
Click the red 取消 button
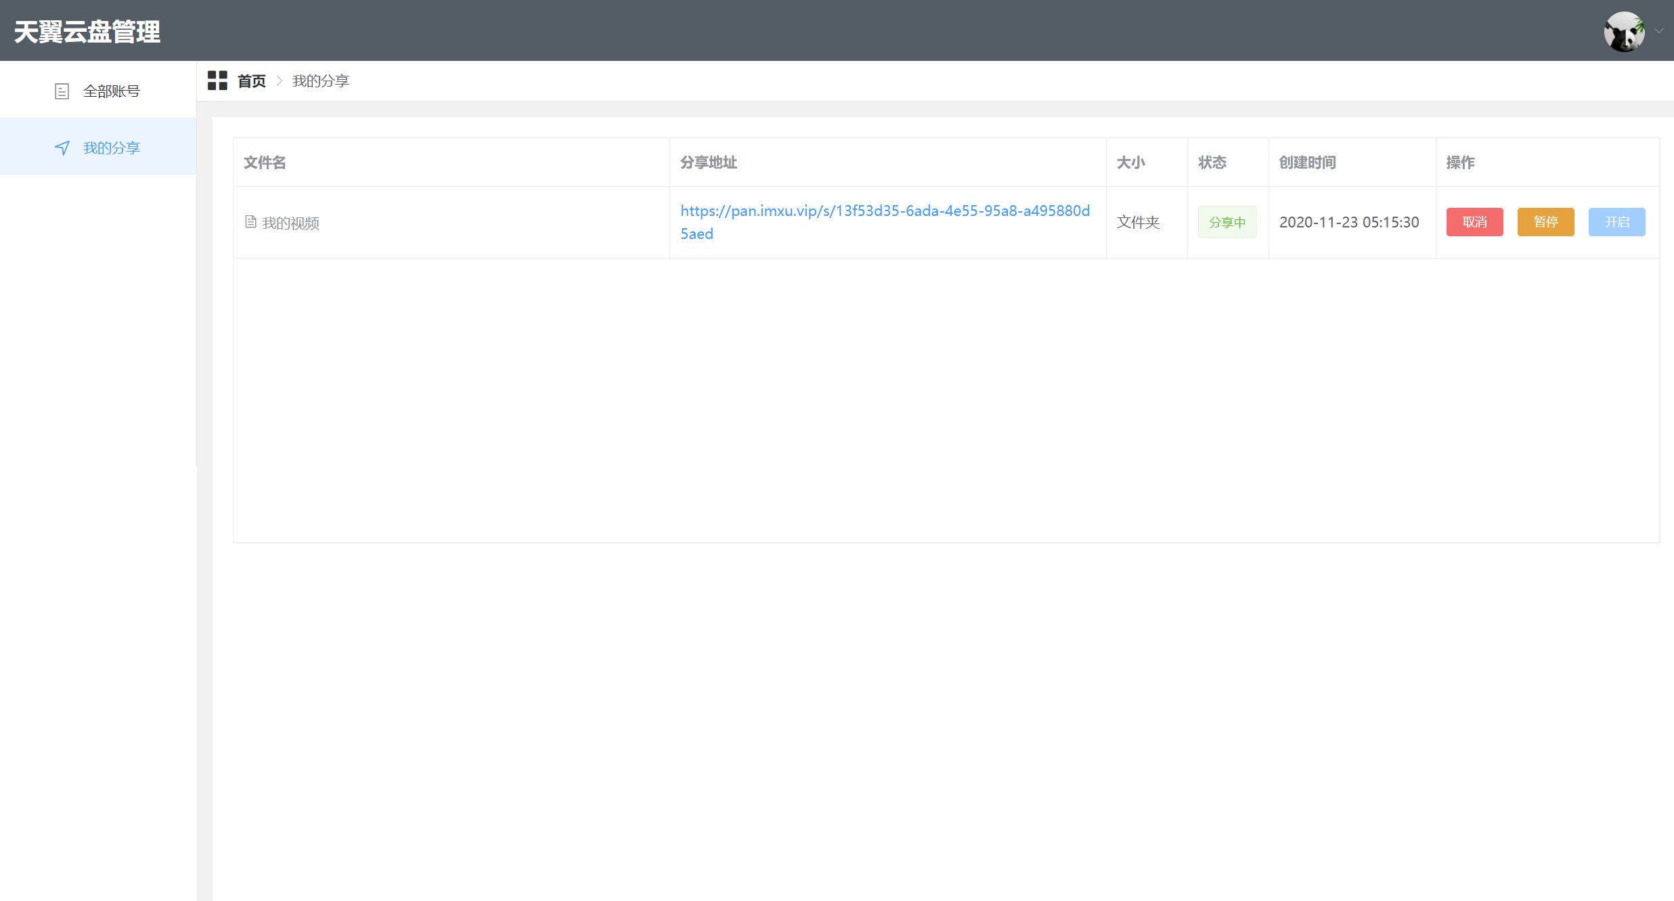(x=1474, y=222)
